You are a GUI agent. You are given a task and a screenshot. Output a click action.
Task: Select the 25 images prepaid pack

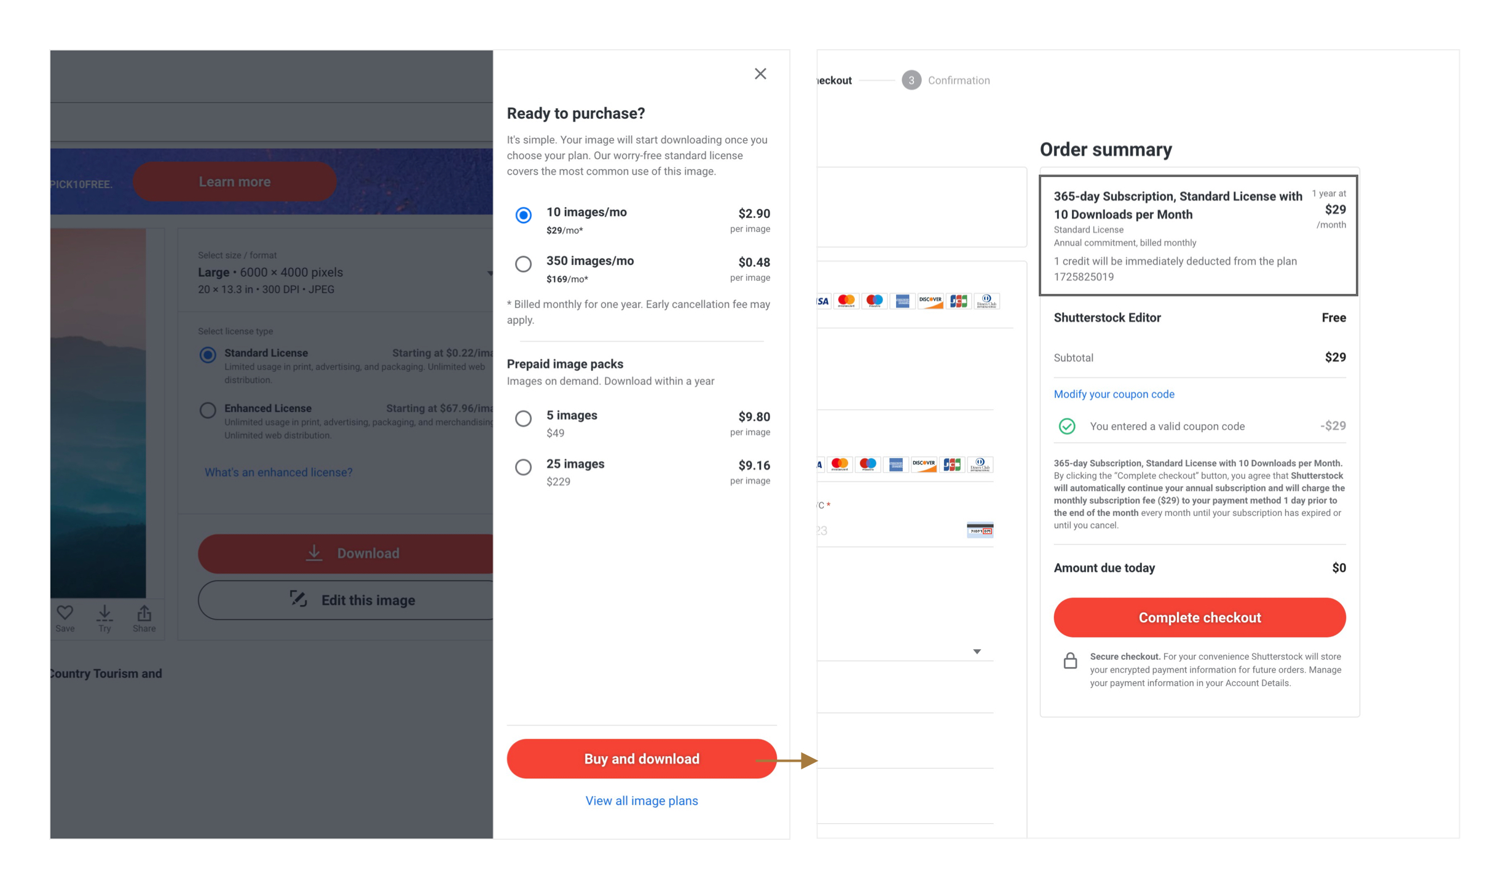click(523, 467)
